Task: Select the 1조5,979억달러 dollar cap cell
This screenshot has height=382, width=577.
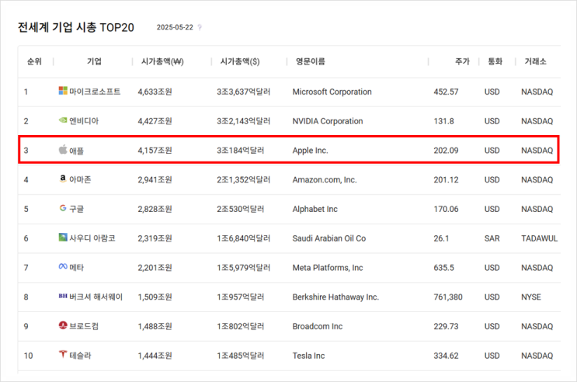Action: tap(244, 268)
